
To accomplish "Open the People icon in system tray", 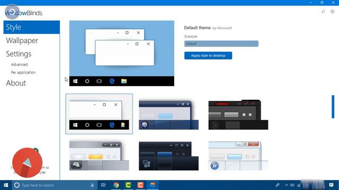I will [x=278, y=185].
